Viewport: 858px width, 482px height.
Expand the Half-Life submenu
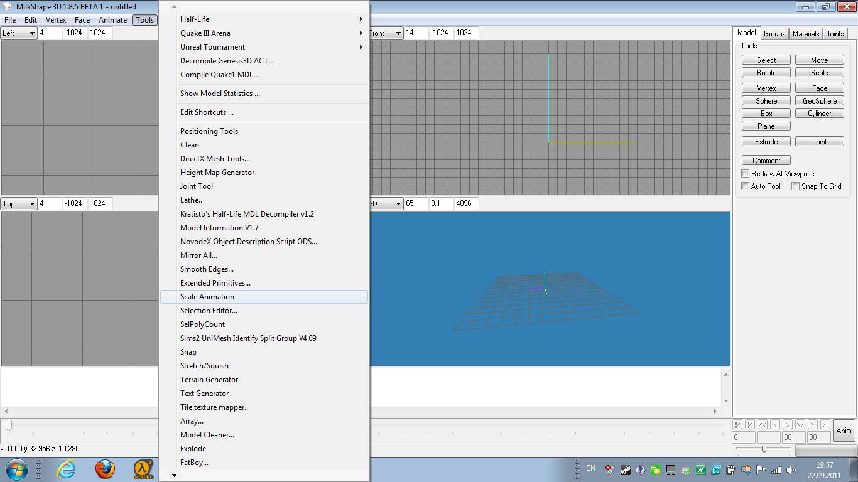264,19
